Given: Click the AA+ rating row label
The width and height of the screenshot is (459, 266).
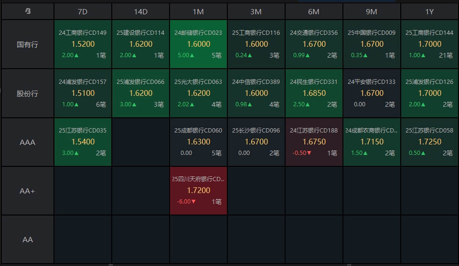Looking at the screenshot, I should (28, 191).
